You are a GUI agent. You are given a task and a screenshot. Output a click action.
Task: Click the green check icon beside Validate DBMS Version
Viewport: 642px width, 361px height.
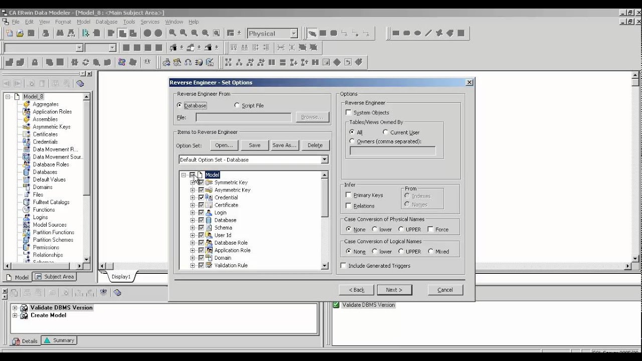click(x=336, y=305)
